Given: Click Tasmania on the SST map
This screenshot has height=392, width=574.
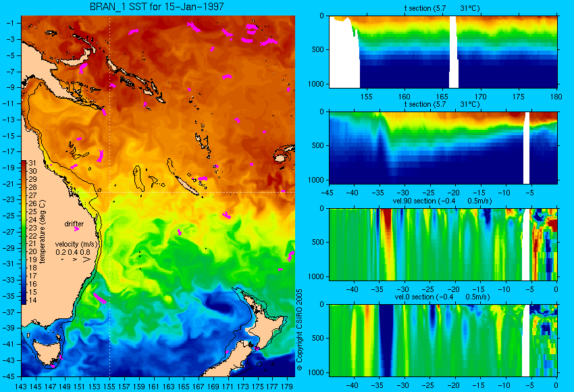Looking at the screenshot, I should (x=47, y=353).
